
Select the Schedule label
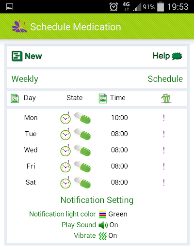[165, 79]
